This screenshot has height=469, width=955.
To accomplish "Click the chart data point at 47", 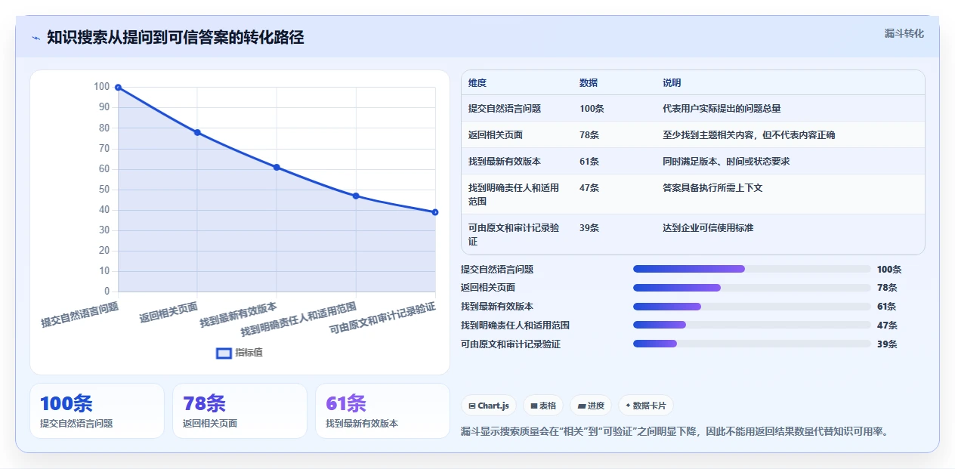I will pyautogui.click(x=356, y=196).
